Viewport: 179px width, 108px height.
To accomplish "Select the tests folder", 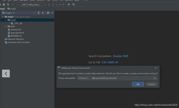I will [x=11, y=26].
